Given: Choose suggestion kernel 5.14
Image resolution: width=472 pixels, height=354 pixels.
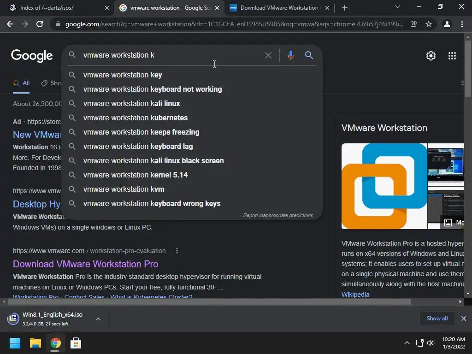Looking at the screenshot, I should pyautogui.click(x=192, y=175).
